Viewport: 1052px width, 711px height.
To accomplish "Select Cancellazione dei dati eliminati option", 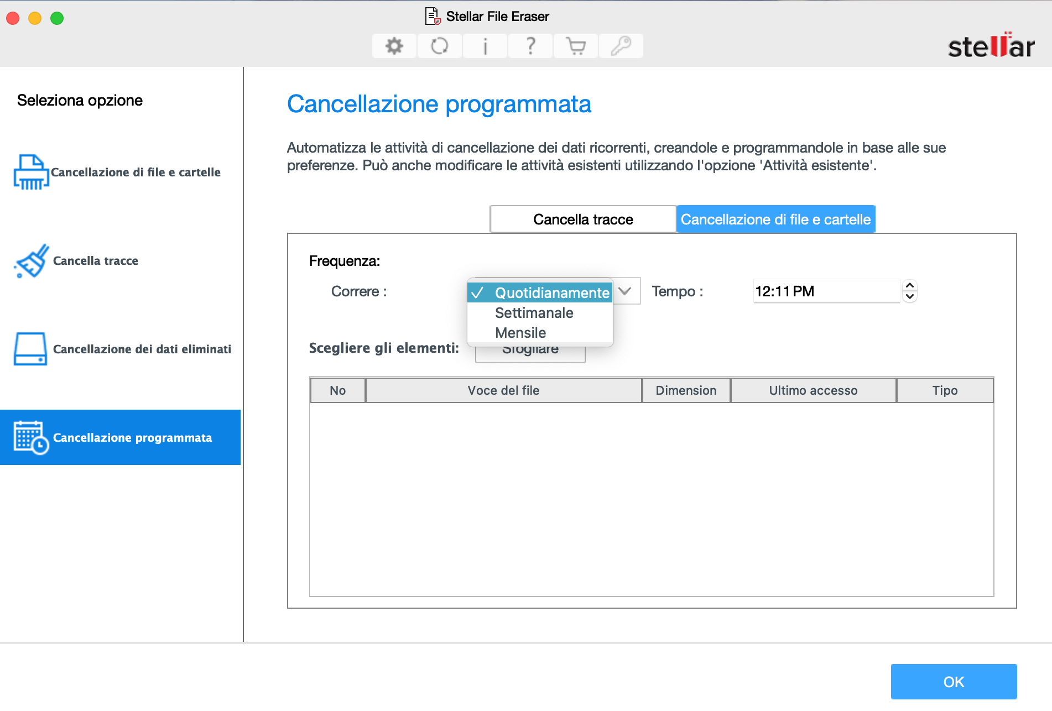I will click(121, 349).
